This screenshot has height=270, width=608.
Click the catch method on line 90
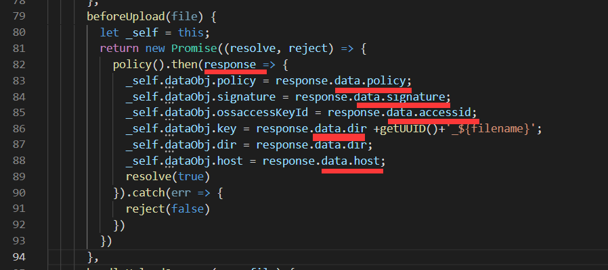point(148,192)
